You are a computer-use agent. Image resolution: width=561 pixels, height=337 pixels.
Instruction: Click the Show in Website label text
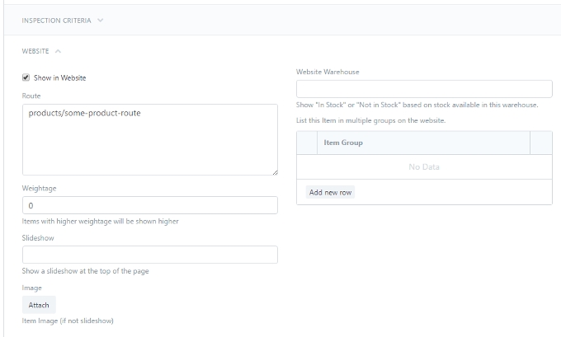click(59, 78)
